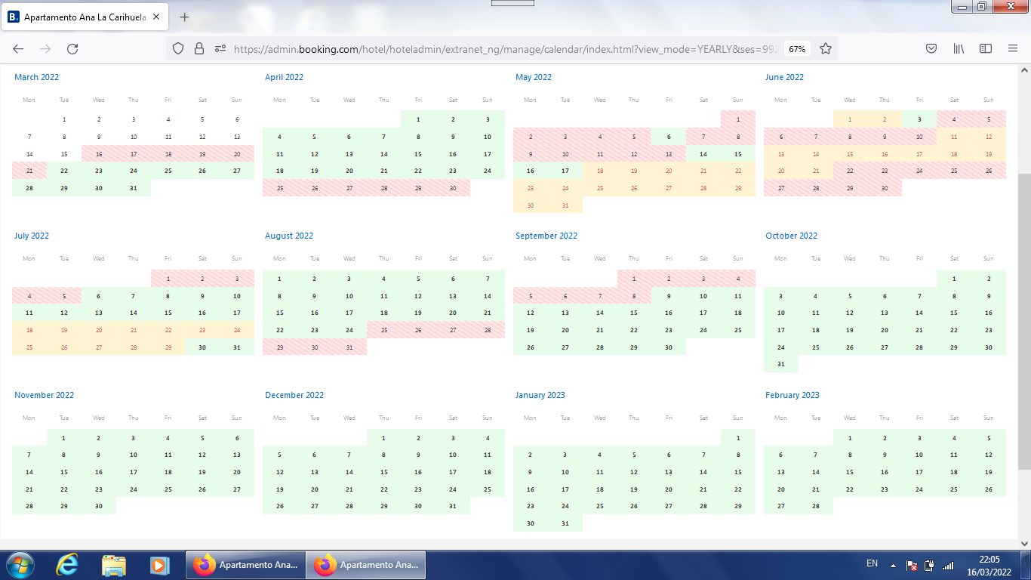Viewport: 1031px width, 580px height.
Task: Reload the page with the refresh icon
Action: coord(72,48)
